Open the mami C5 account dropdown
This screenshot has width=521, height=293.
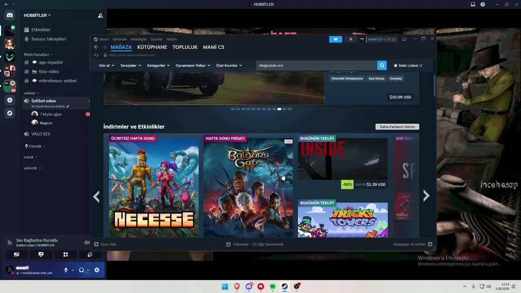coord(377,39)
